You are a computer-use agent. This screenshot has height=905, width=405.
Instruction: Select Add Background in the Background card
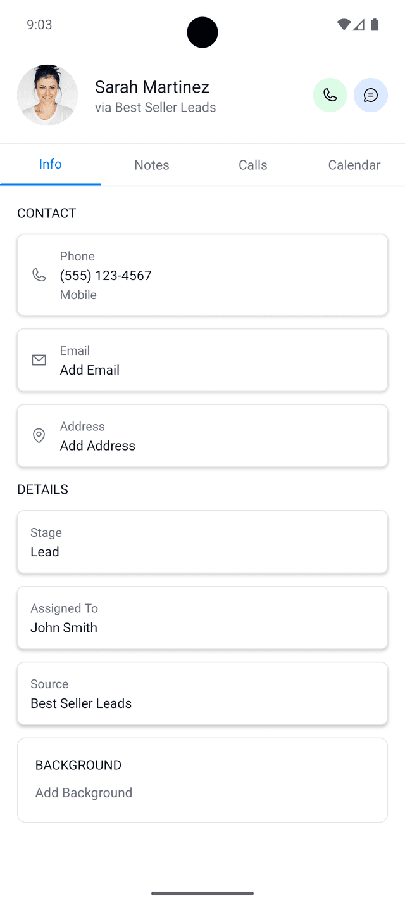[84, 792]
